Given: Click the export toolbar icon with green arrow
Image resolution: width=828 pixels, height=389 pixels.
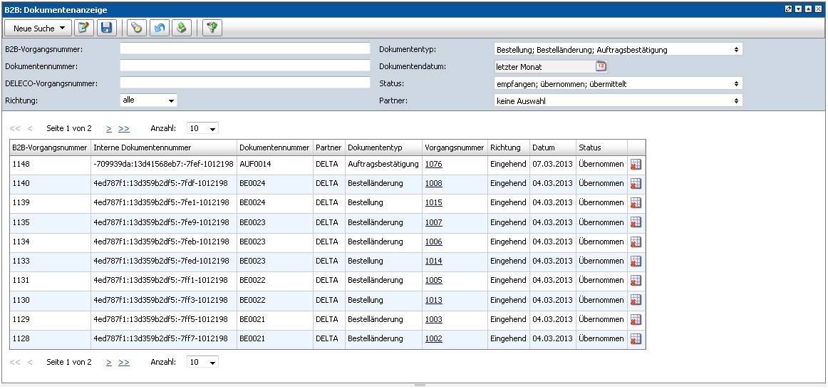Looking at the screenshot, I should click(x=182, y=28).
